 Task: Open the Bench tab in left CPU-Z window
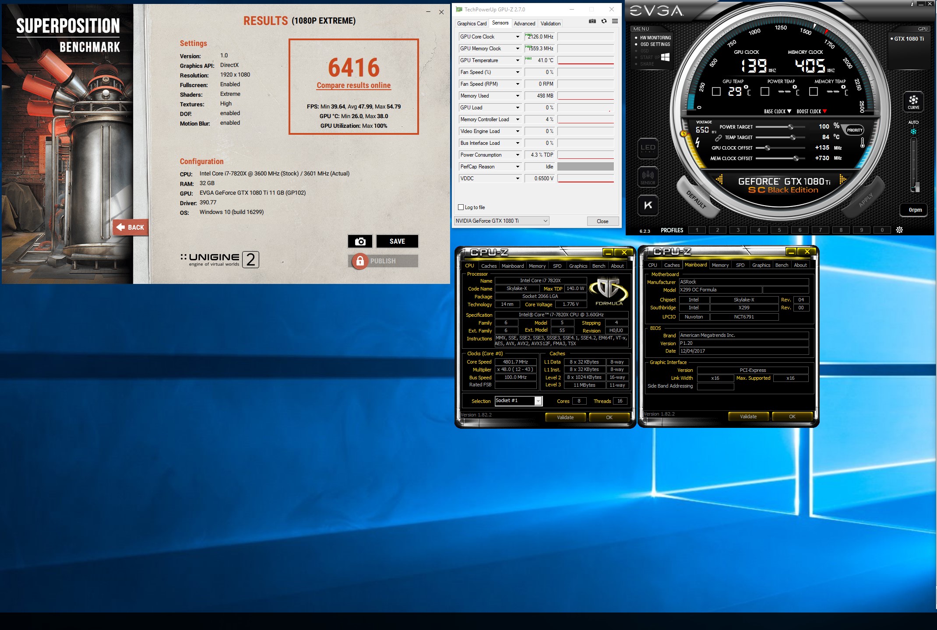pyautogui.click(x=599, y=266)
